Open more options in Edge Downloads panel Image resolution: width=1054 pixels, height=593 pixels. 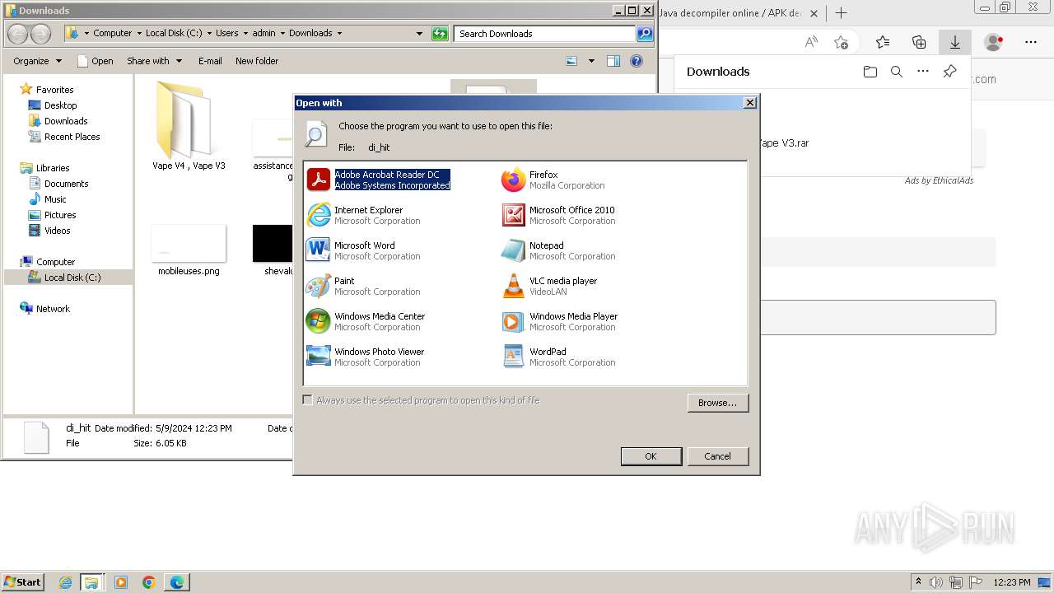923,72
